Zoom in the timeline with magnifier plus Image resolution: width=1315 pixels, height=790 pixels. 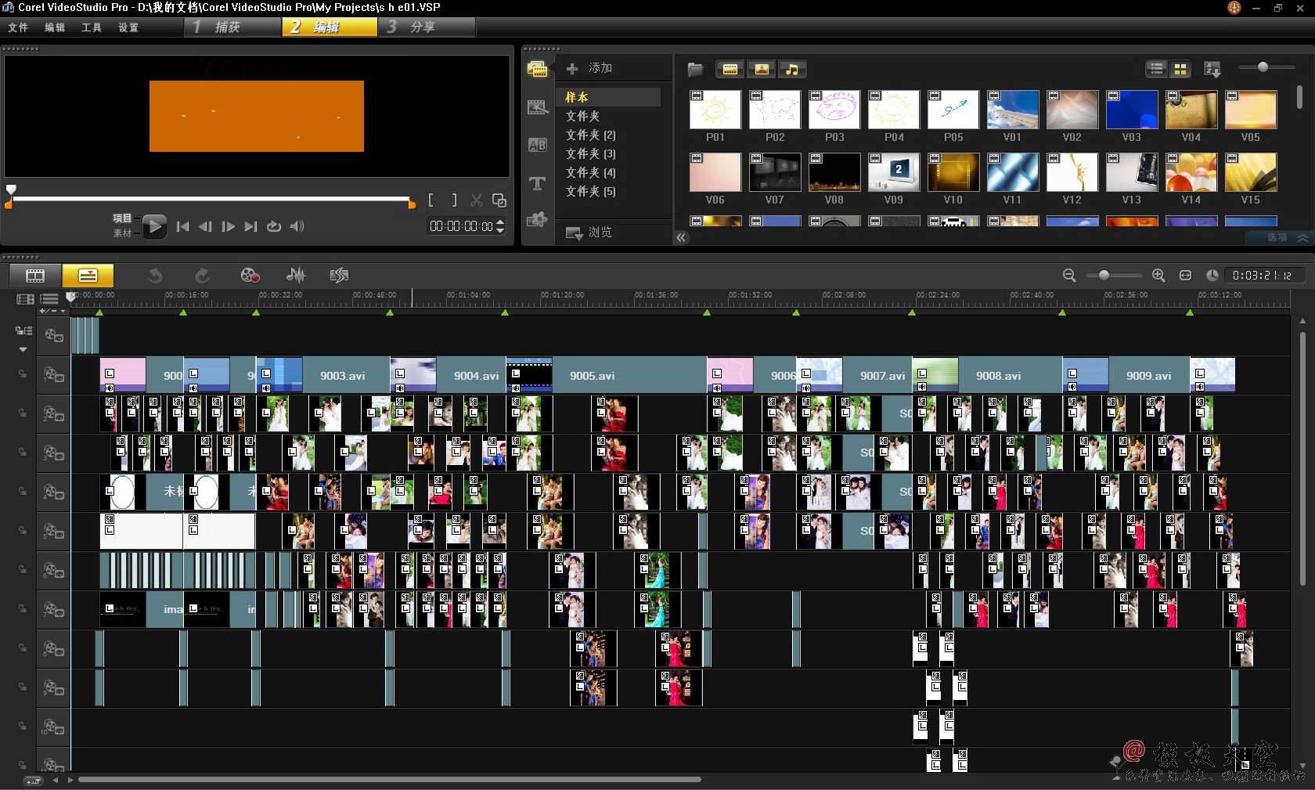pos(1158,275)
